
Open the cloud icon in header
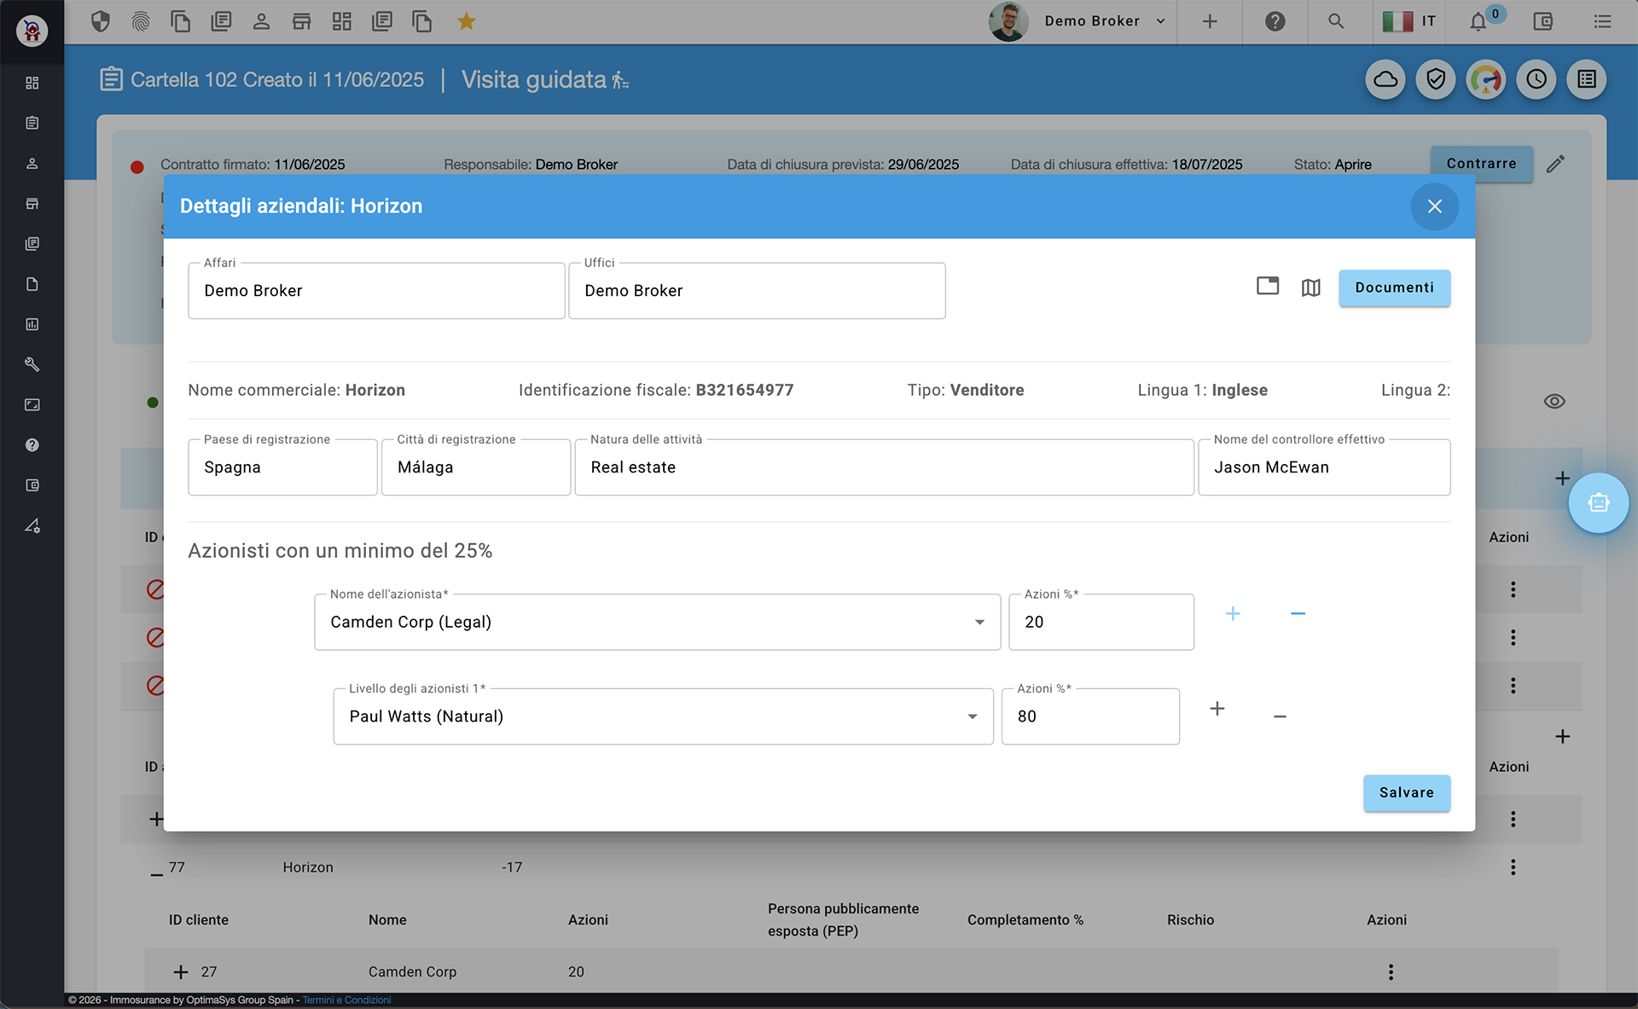pos(1385,80)
